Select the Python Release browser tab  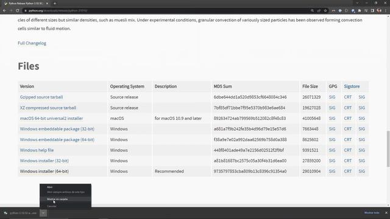pos(26,4)
